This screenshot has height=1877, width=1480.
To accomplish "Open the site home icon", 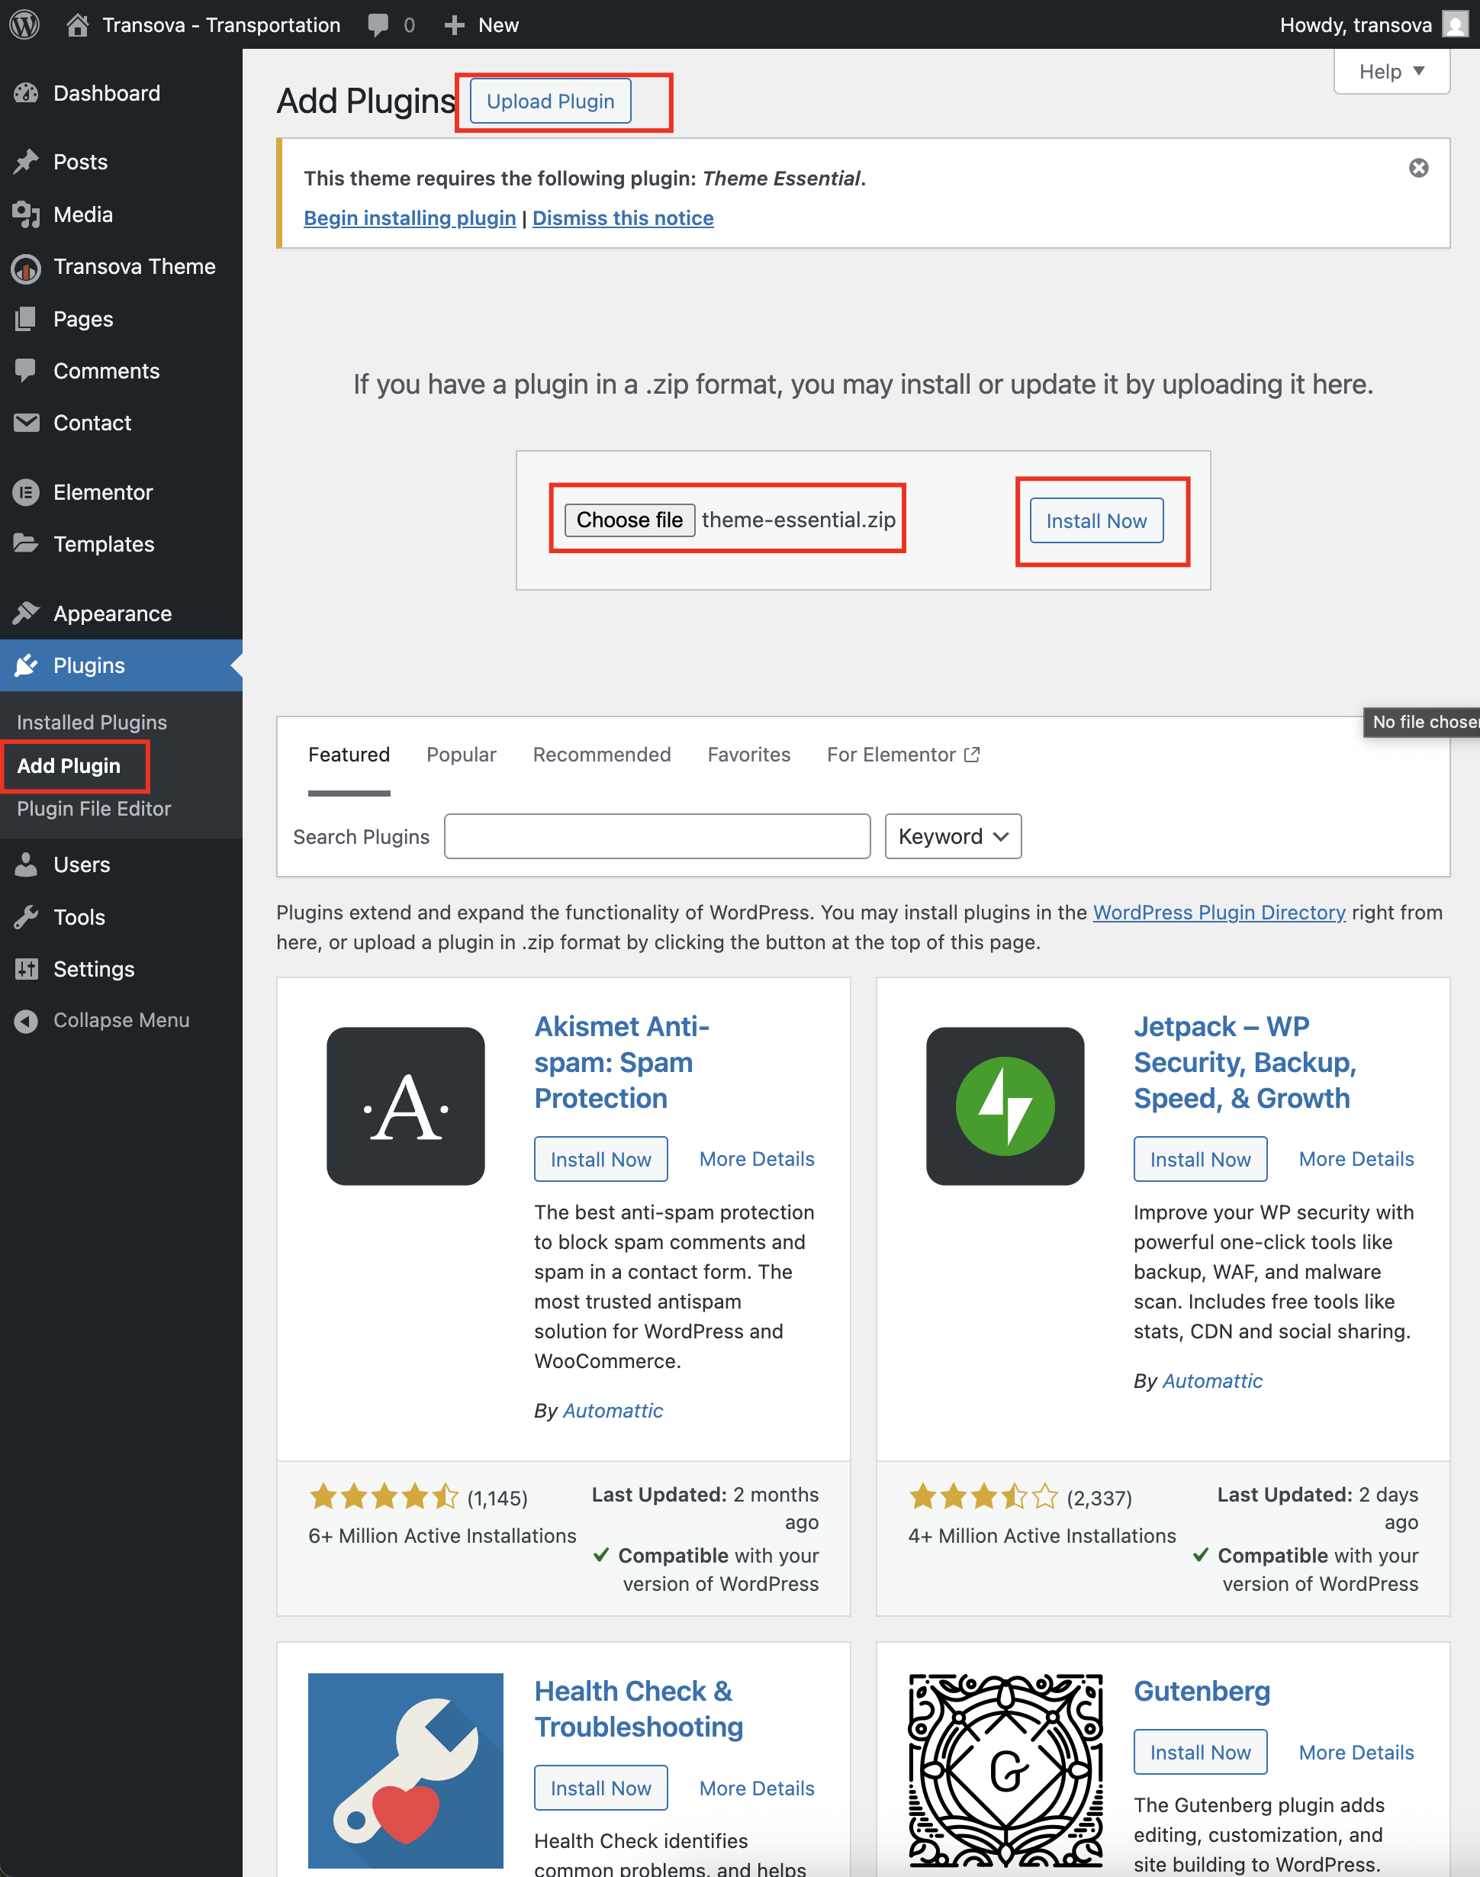I will click(x=77, y=24).
